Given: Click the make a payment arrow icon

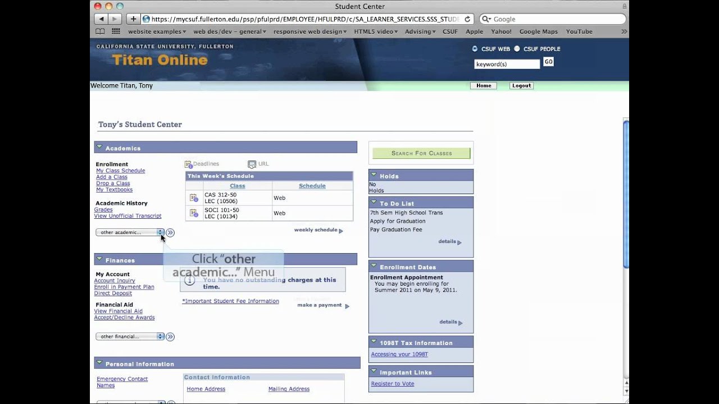Looking at the screenshot, I should pos(347,306).
